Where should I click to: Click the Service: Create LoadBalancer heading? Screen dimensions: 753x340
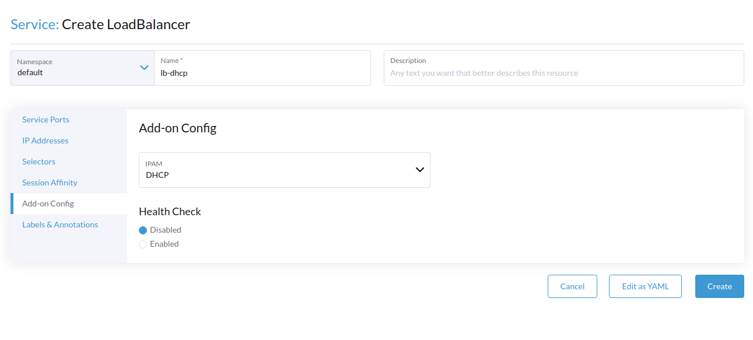(99, 24)
